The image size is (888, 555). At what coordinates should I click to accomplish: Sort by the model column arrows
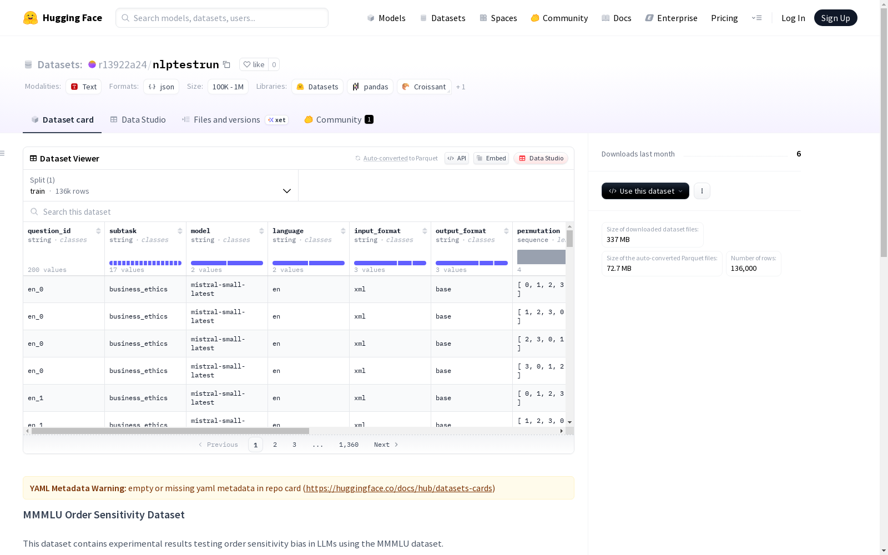(261, 231)
